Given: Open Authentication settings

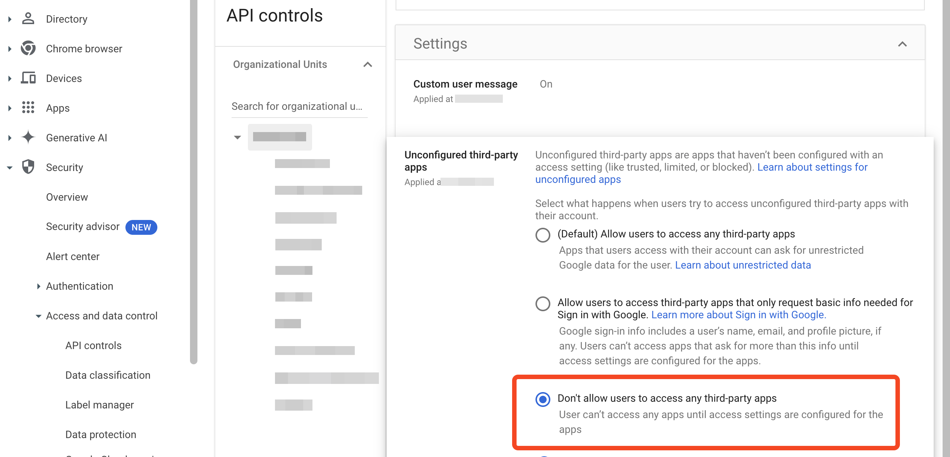Looking at the screenshot, I should pyautogui.click(x=80, y=286).
